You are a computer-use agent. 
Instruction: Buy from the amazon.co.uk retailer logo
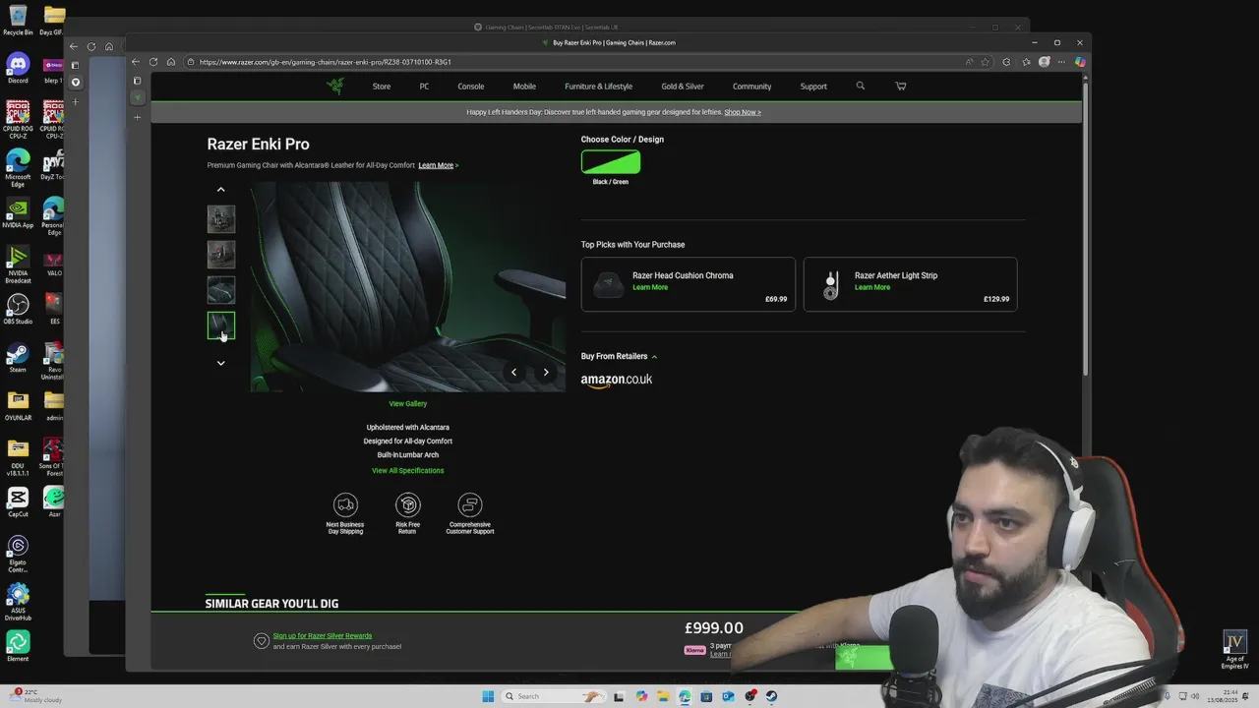pyautogui.click(x=617, y=381)
